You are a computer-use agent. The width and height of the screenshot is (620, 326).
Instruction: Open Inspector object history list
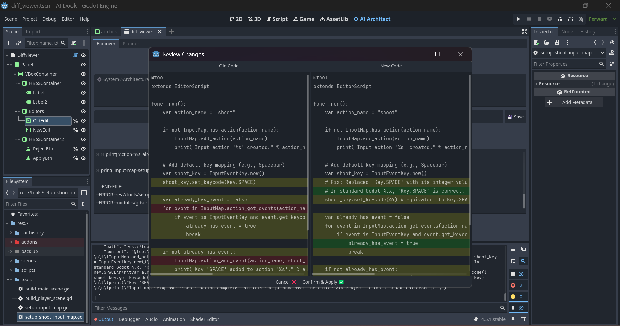612,42
